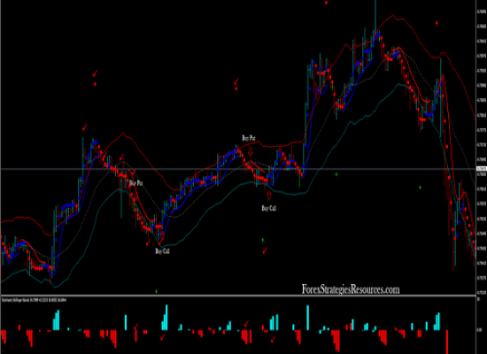Click the red down arrow signal under Buy Put
This screenshot has height=354, width=487.
coord(251,152)
